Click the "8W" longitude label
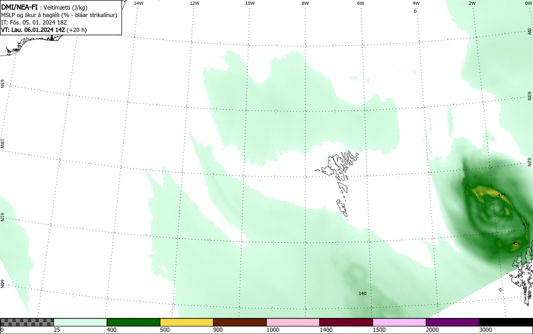Screen dimensions: 533x334 coord(305,3)
